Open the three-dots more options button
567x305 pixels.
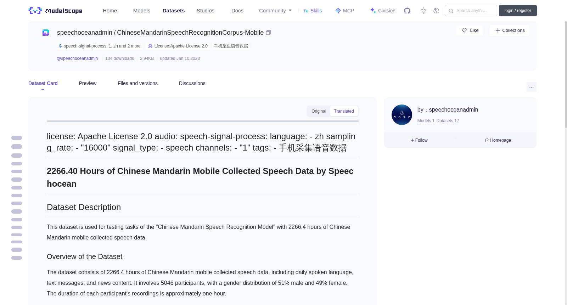[x=531, y=87]
